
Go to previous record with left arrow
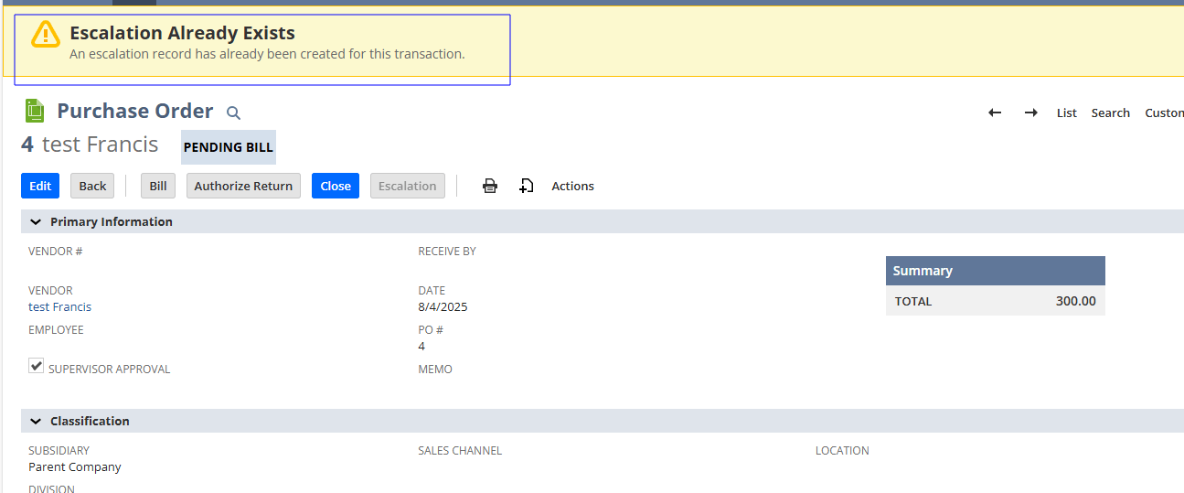coord(995,113)
